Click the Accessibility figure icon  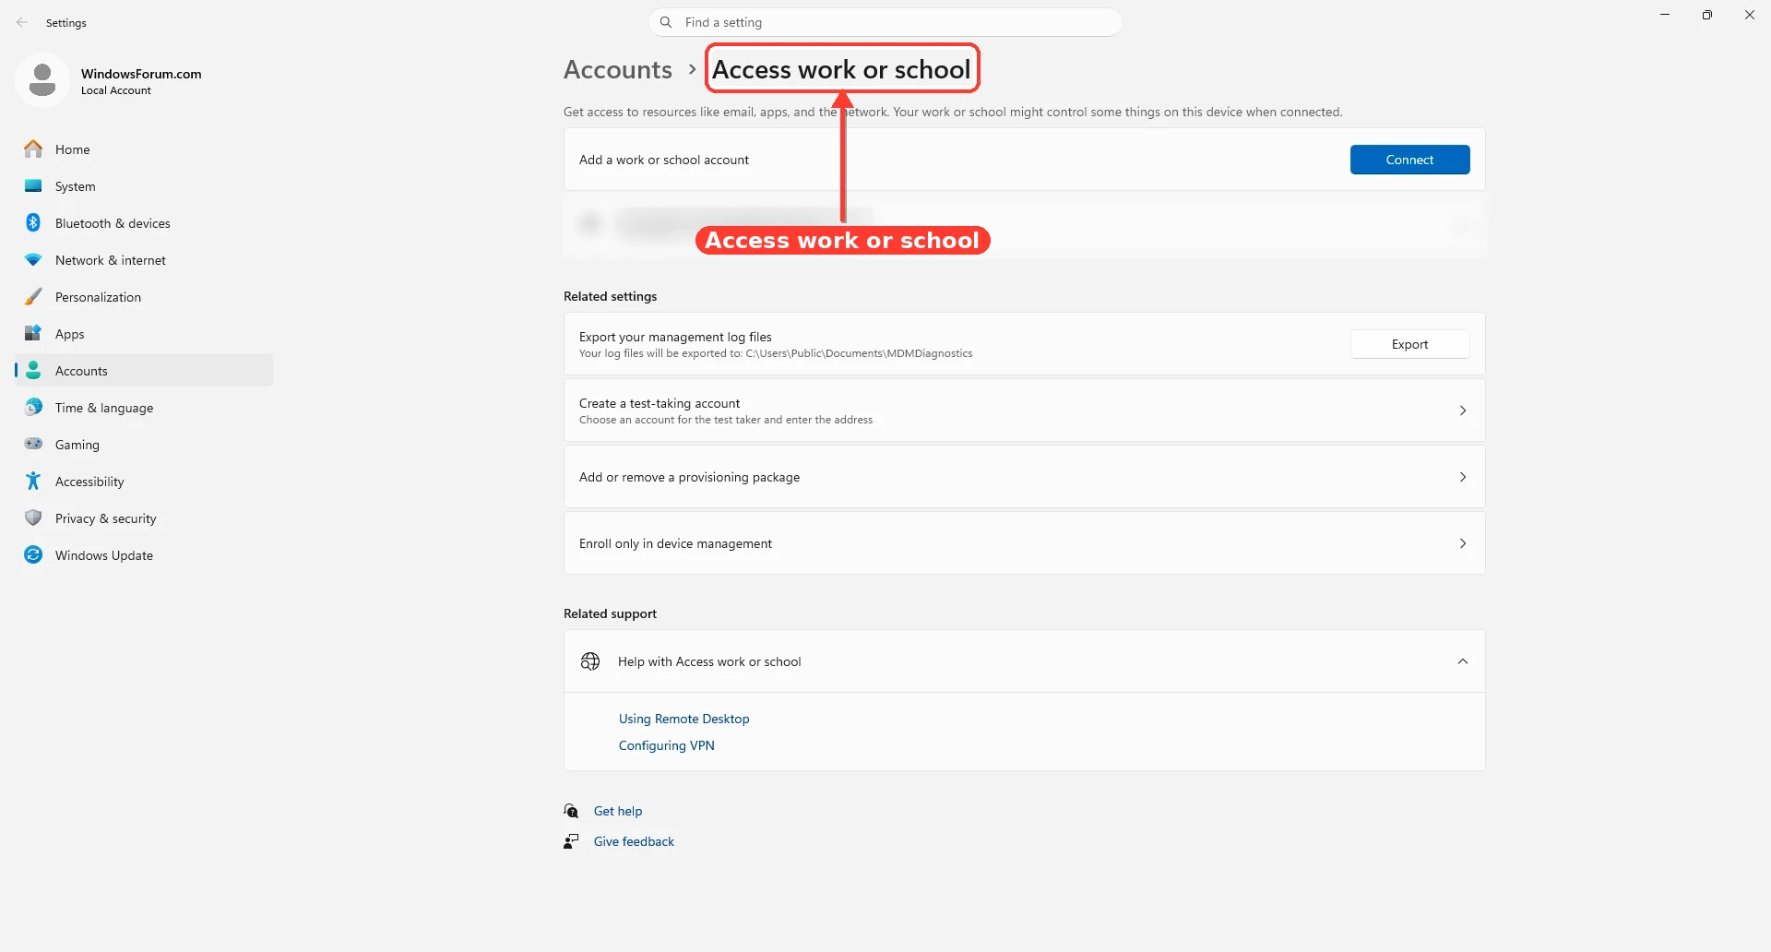coord(33,481)
